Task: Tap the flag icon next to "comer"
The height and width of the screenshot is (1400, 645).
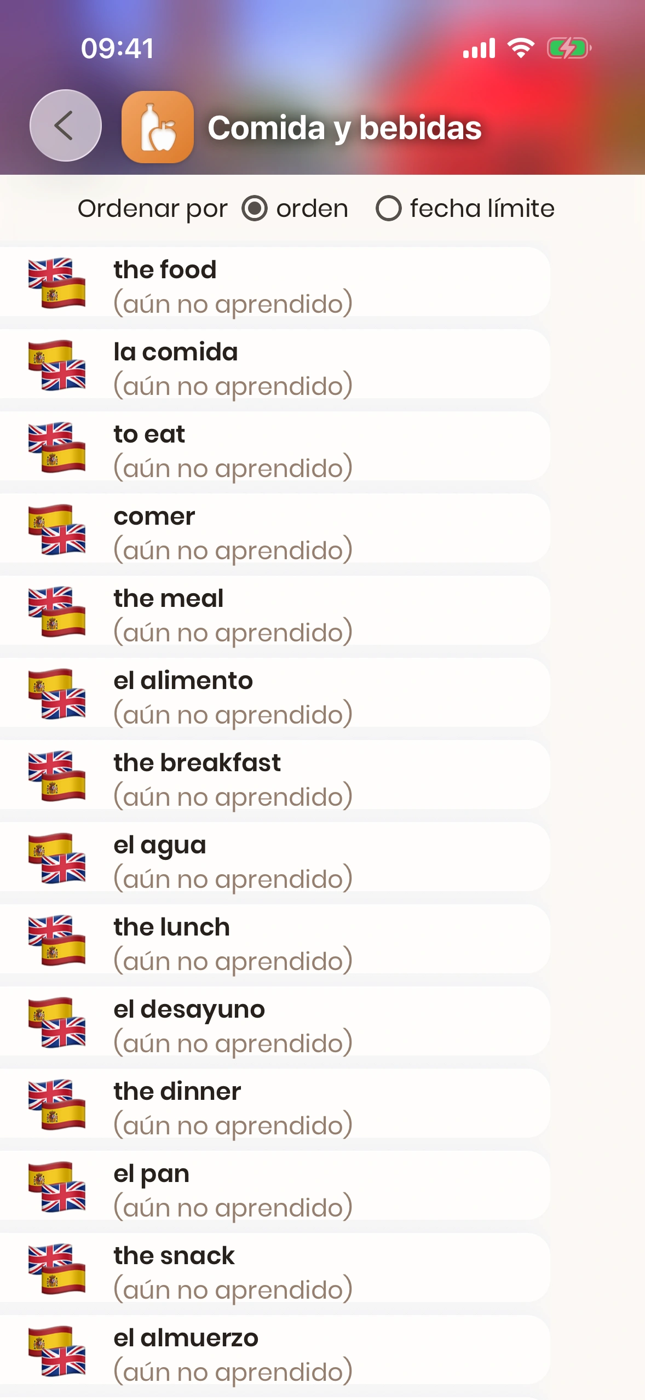Action: tap(57, 529)
